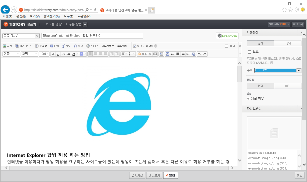Toggle 문단 간격 없음 checkbox
The image size is (307, 182).
pos(135,46)
